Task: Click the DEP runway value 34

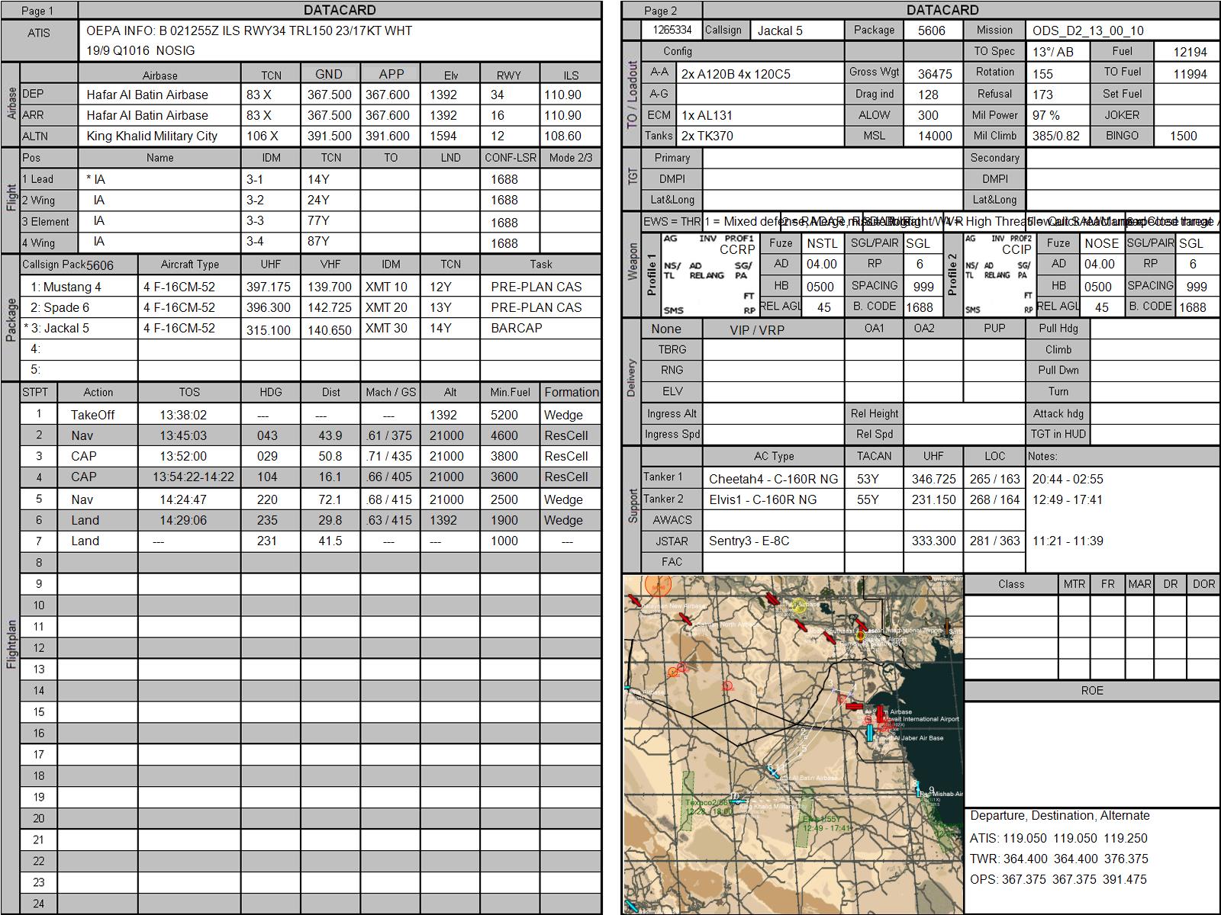Action: click(x=498, y=95)
